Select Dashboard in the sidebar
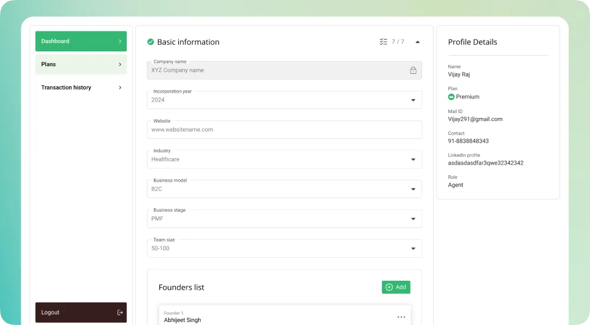Image resolution: width=590 pixels, height=325 pixels. [81, 41]
